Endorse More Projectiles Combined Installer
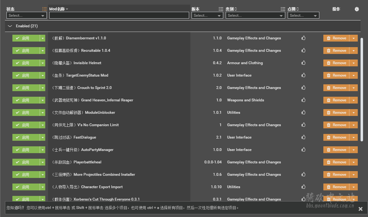The image size is (368, 217). (304, 175)
